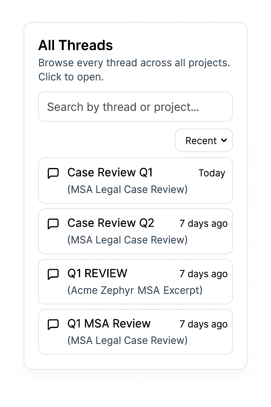Click the project label under Case Review Q1
The height and width of the screenshot is (407, 271).
[x=127, y=189]
